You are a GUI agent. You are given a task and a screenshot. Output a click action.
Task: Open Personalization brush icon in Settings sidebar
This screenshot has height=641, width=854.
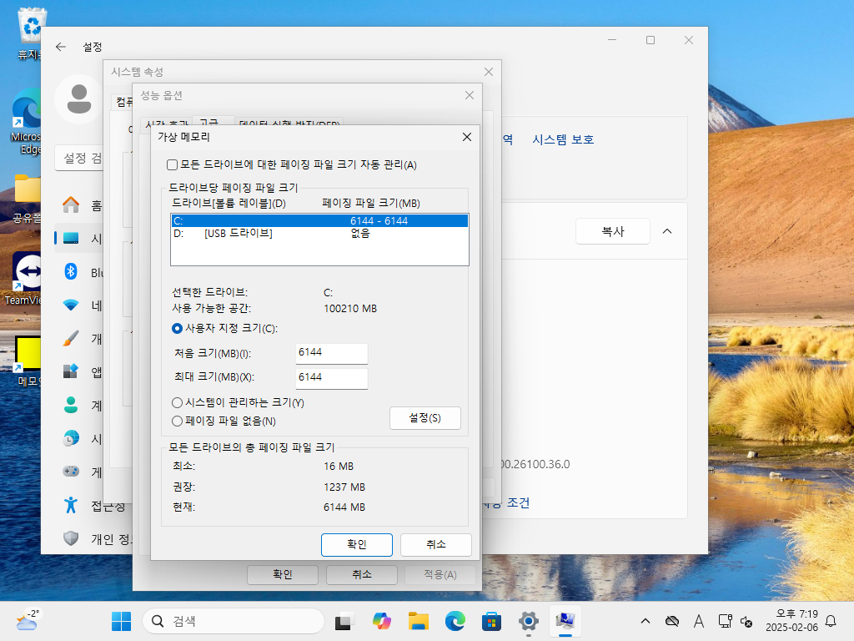pos(71,339)
